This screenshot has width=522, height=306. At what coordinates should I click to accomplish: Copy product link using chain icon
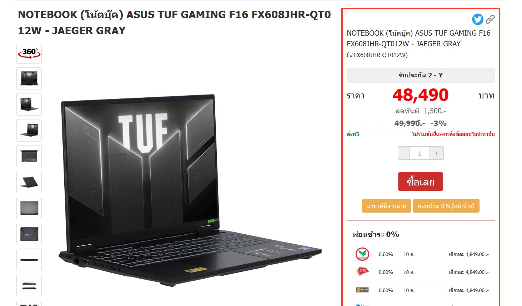coord(490,19)
